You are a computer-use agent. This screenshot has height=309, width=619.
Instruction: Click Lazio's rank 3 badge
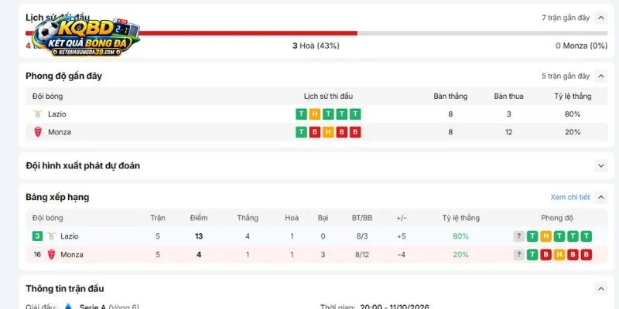37,236
